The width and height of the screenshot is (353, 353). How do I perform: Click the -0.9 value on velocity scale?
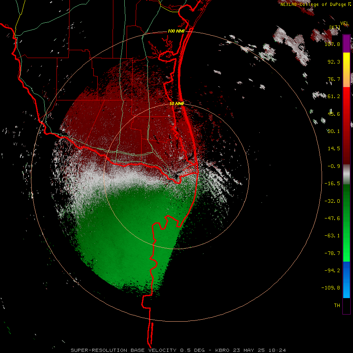[334, 166]
